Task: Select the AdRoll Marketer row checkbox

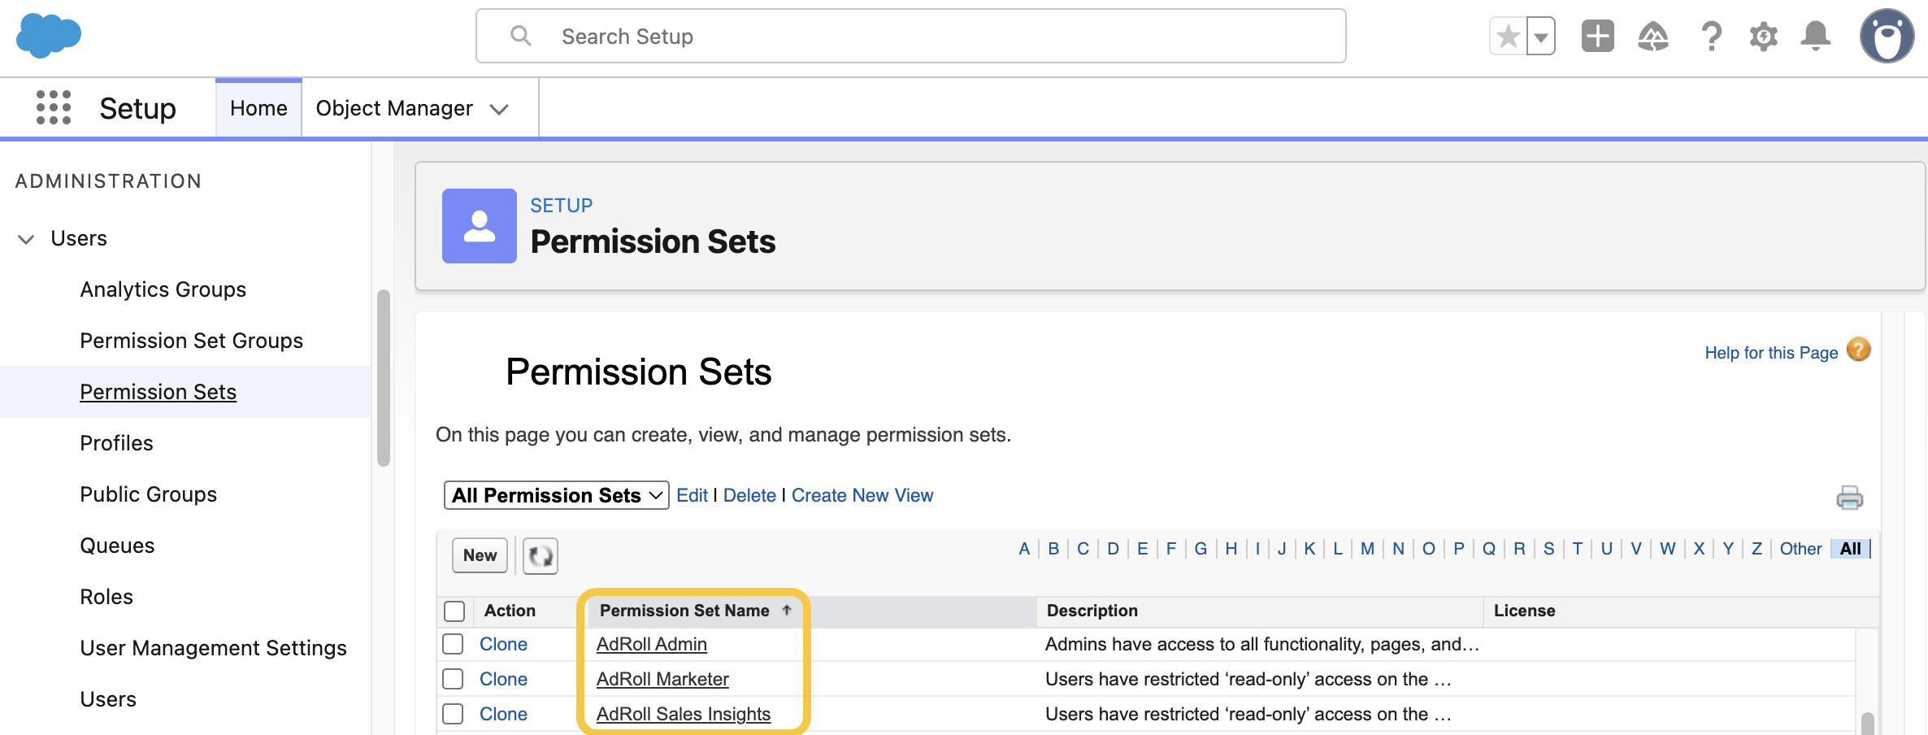Action: [x=453, y=679]
